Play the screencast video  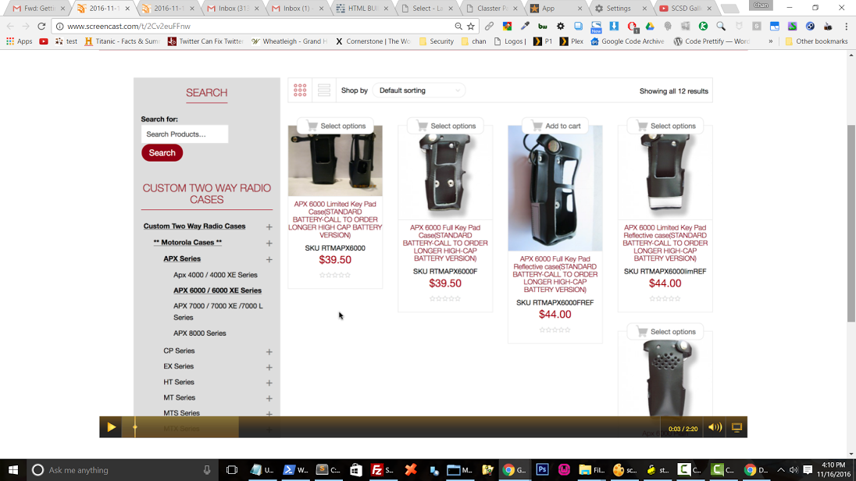[111, 427]
